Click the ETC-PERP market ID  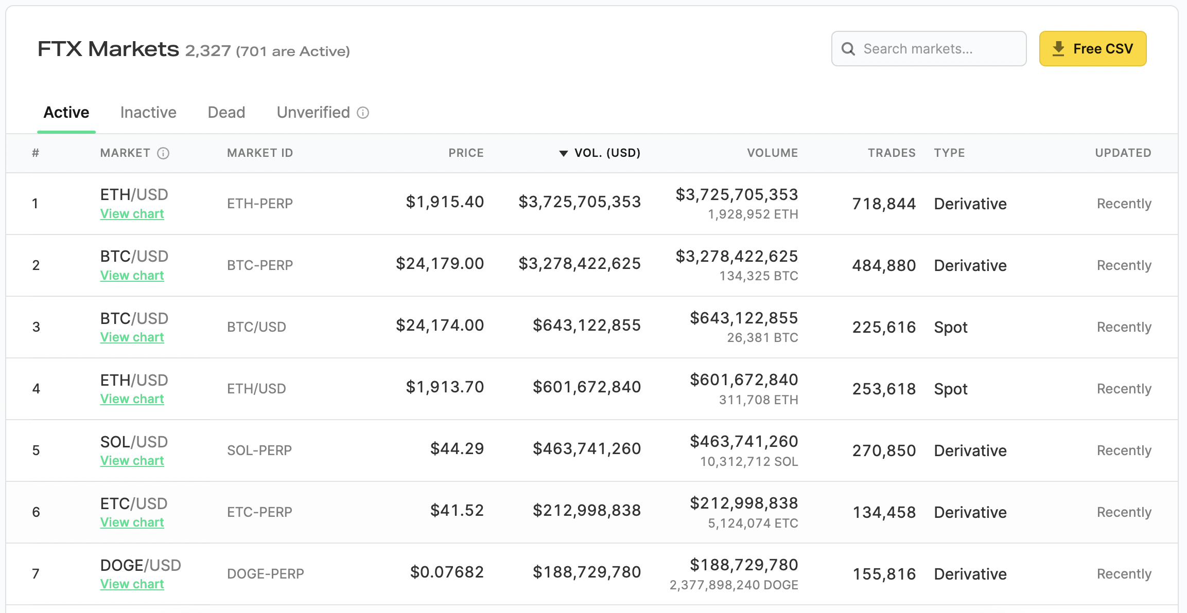point(259,512)
